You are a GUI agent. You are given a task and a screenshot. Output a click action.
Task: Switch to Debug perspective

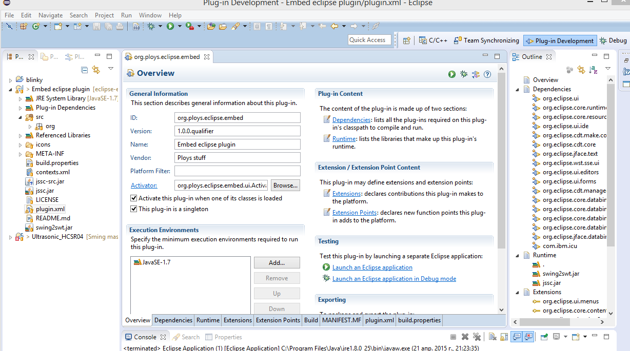pyautogui.click(x=613, y=40)
